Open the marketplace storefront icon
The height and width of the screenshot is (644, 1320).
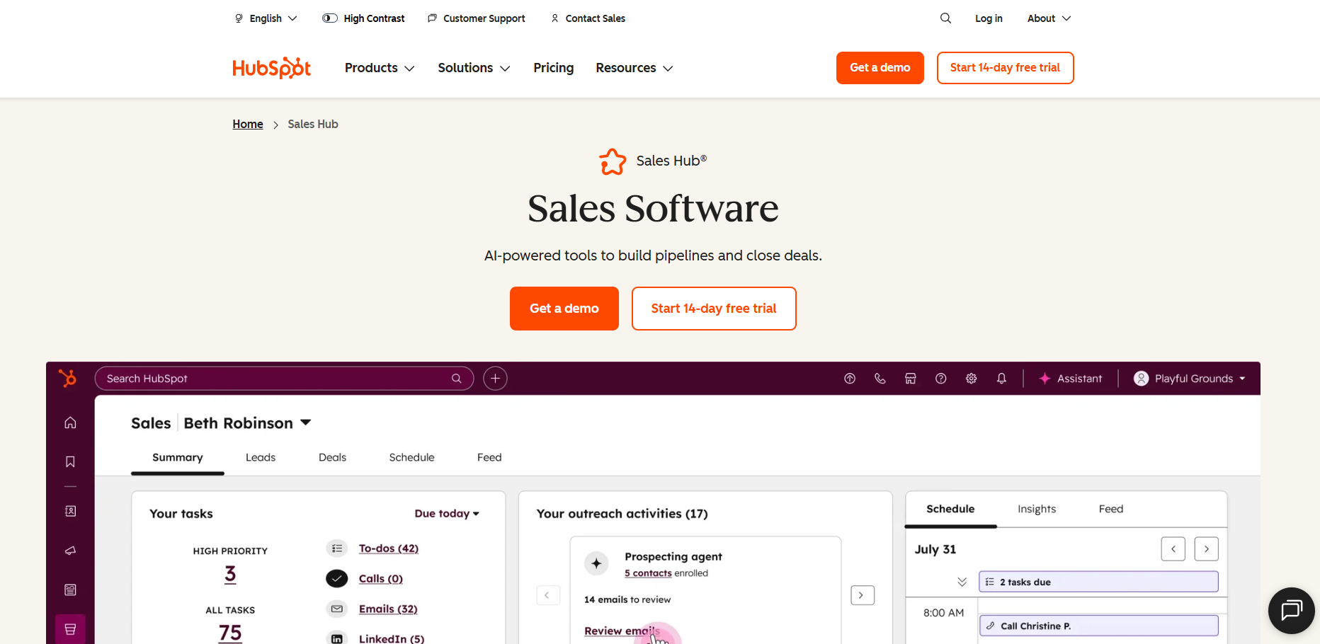911,379
